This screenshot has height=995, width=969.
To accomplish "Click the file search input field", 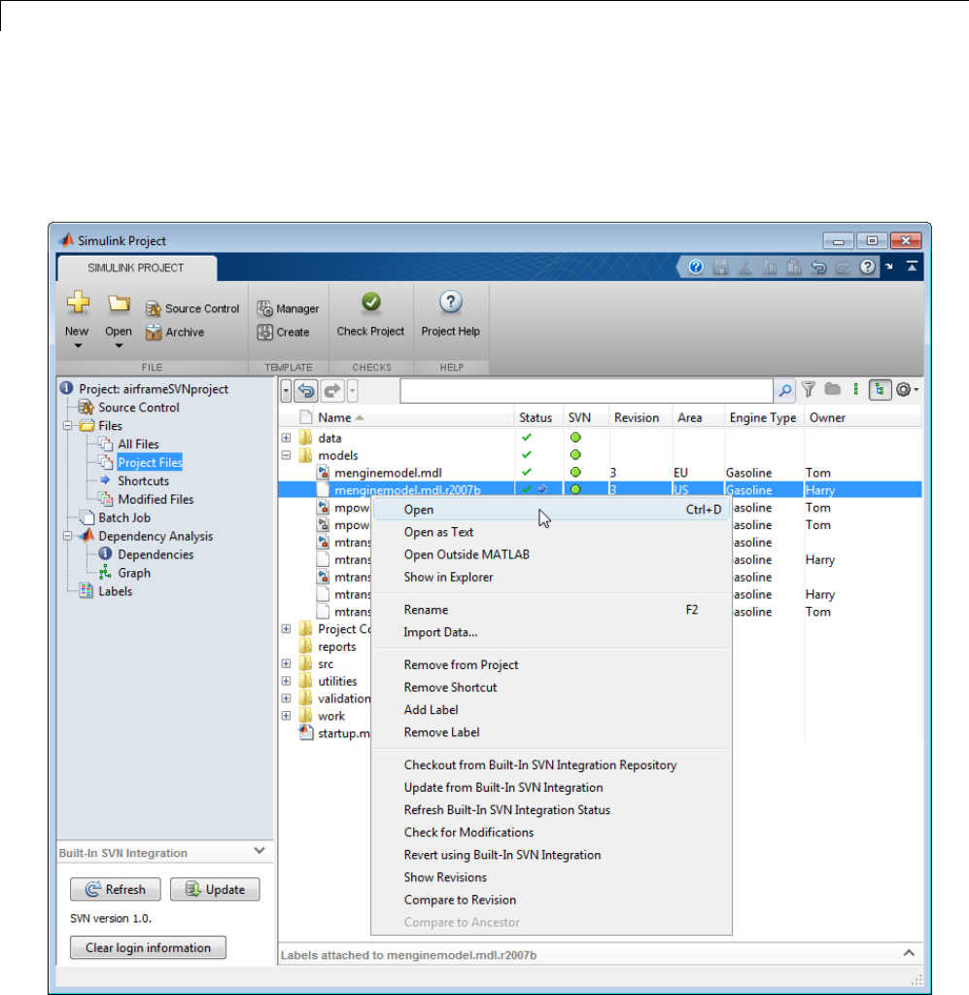I will (x=587, y=391).
